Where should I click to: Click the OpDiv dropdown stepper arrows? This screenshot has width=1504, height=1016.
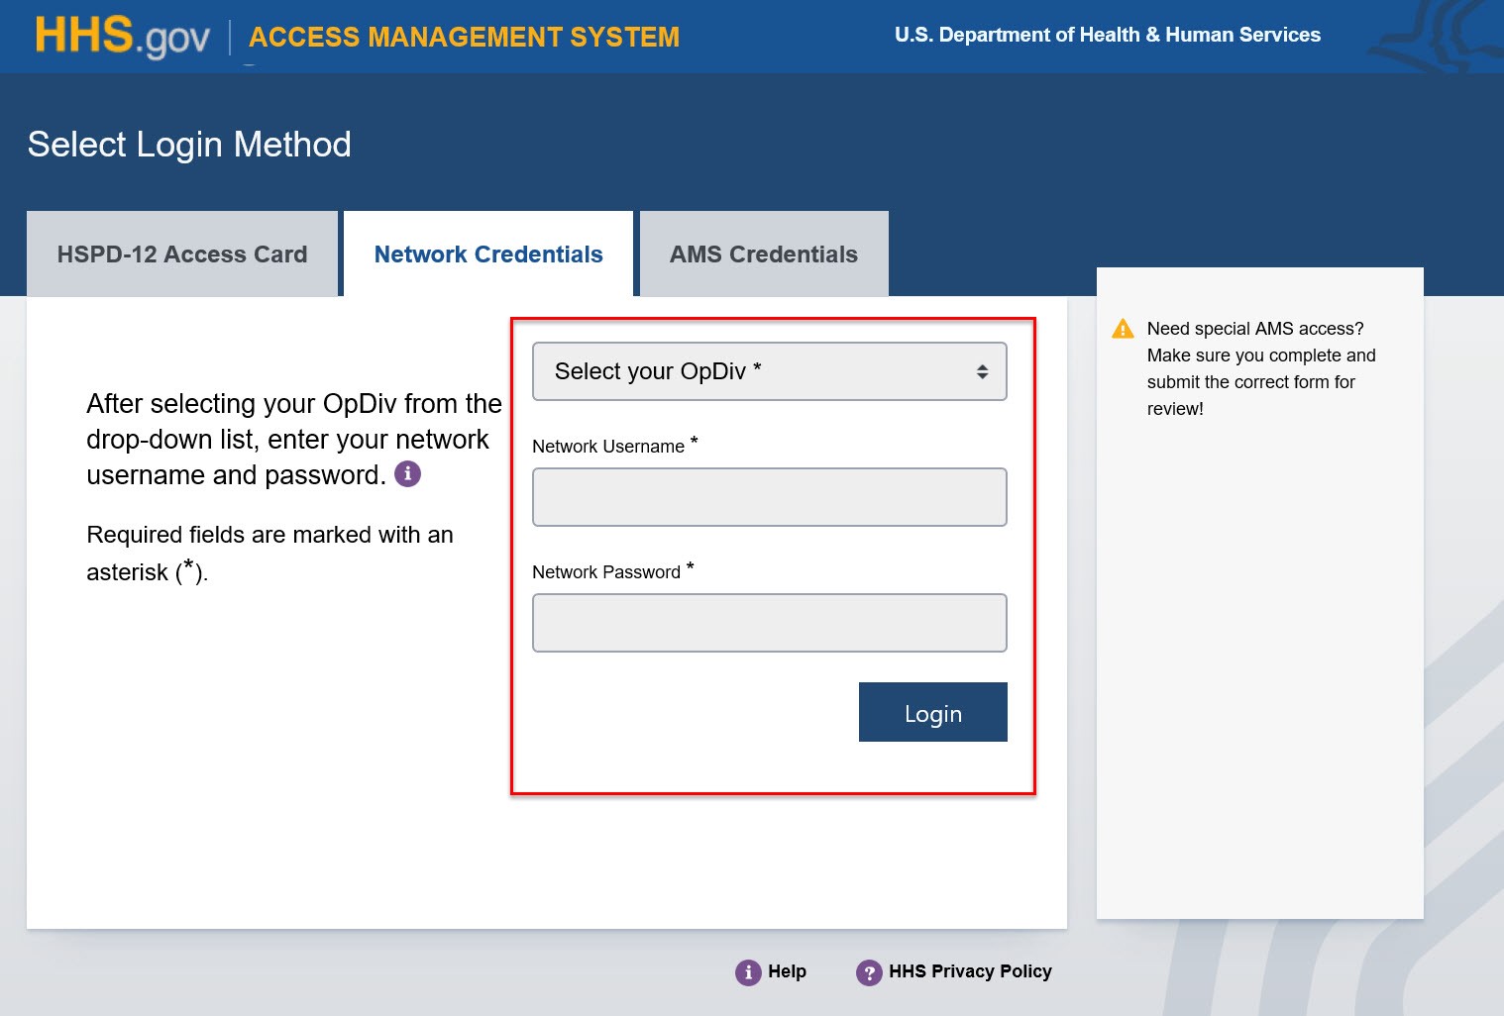coord(982,371)
